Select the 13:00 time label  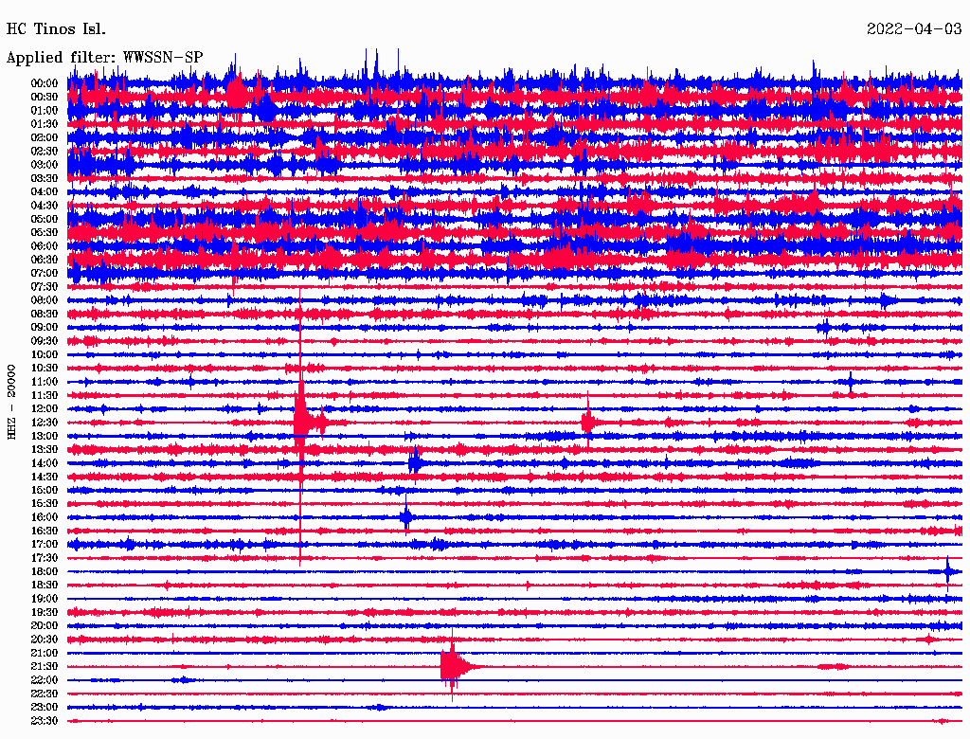coord(45,437)
